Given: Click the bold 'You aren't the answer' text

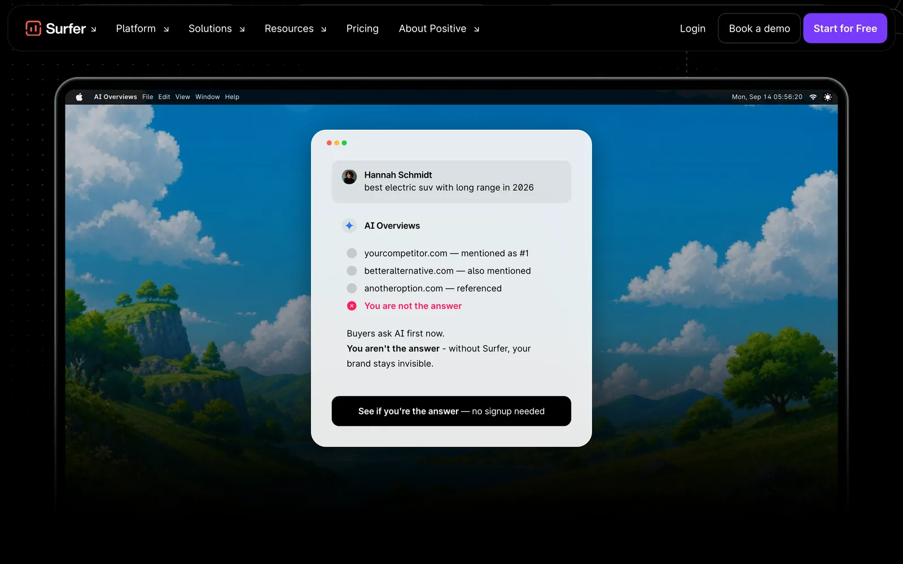Looking at the screenshot, I should click(x=393, y=349).
